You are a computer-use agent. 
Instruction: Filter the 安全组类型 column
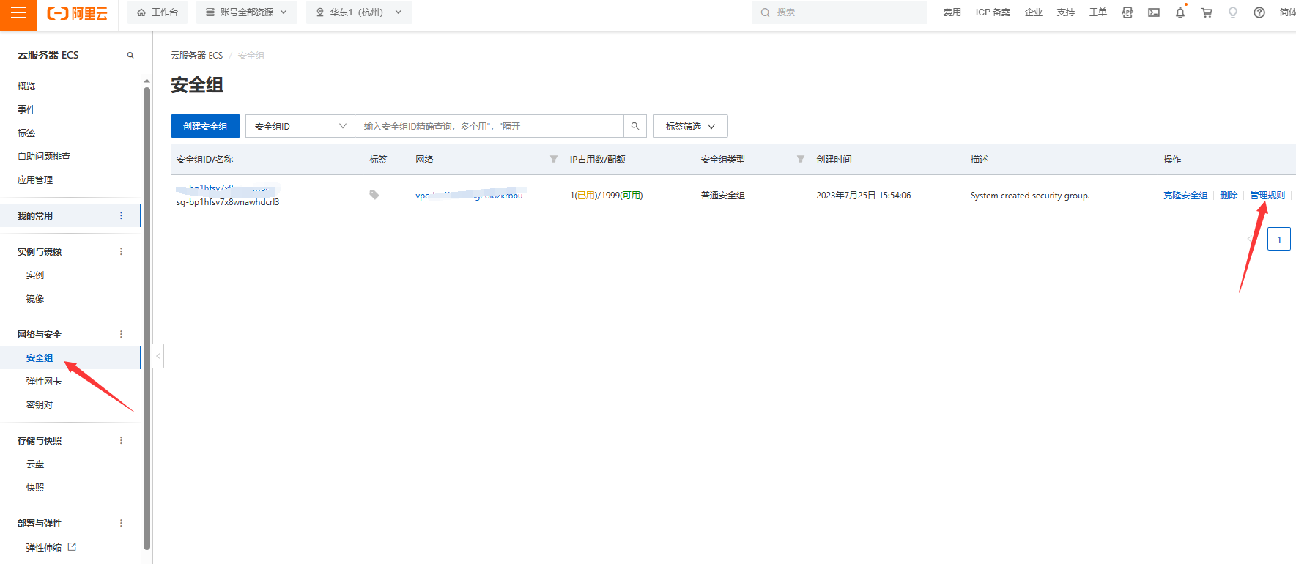point(800,159)
